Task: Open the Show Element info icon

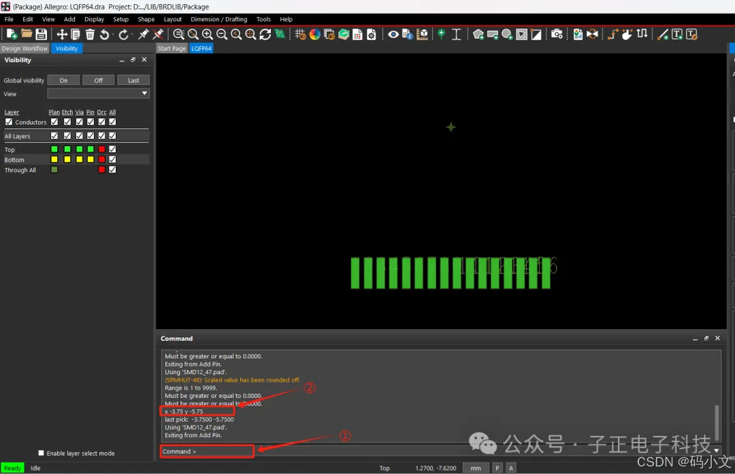Action: point(408,34)
